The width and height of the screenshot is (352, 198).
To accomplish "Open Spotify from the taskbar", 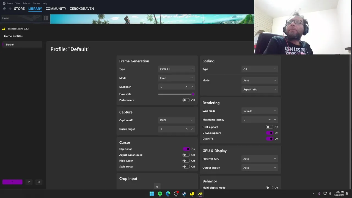I will tap(160, 194).
